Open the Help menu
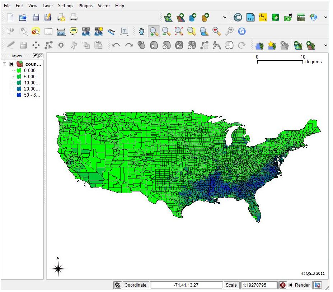Viewport: 333px width, 292px height. [x=119, y=6]
